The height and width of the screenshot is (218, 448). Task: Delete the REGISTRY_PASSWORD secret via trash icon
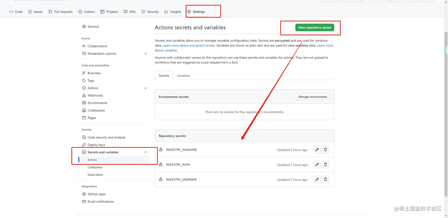[x=325, y=150]
